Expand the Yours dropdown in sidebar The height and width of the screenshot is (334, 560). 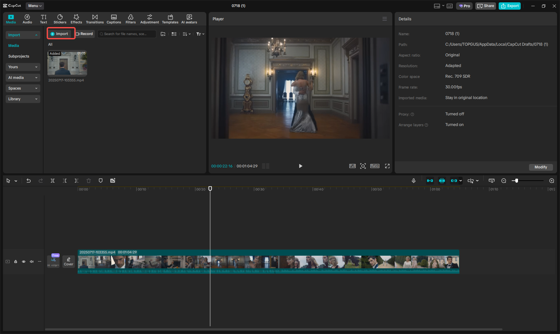click(23, 67)
